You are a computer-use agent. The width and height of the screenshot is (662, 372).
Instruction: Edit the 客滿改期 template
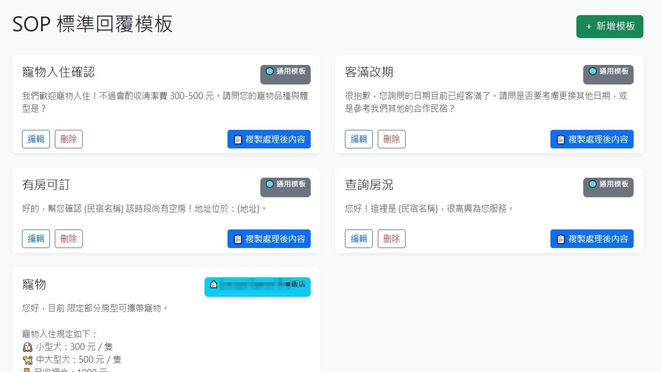(359, 139)
